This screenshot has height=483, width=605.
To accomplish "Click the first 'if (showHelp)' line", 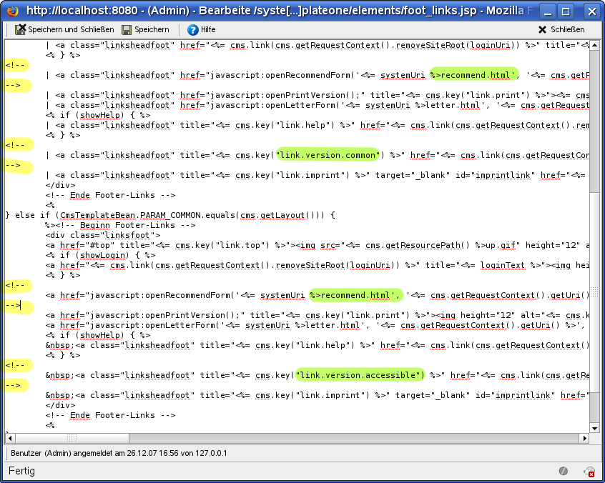I will (x=98, y=115).
